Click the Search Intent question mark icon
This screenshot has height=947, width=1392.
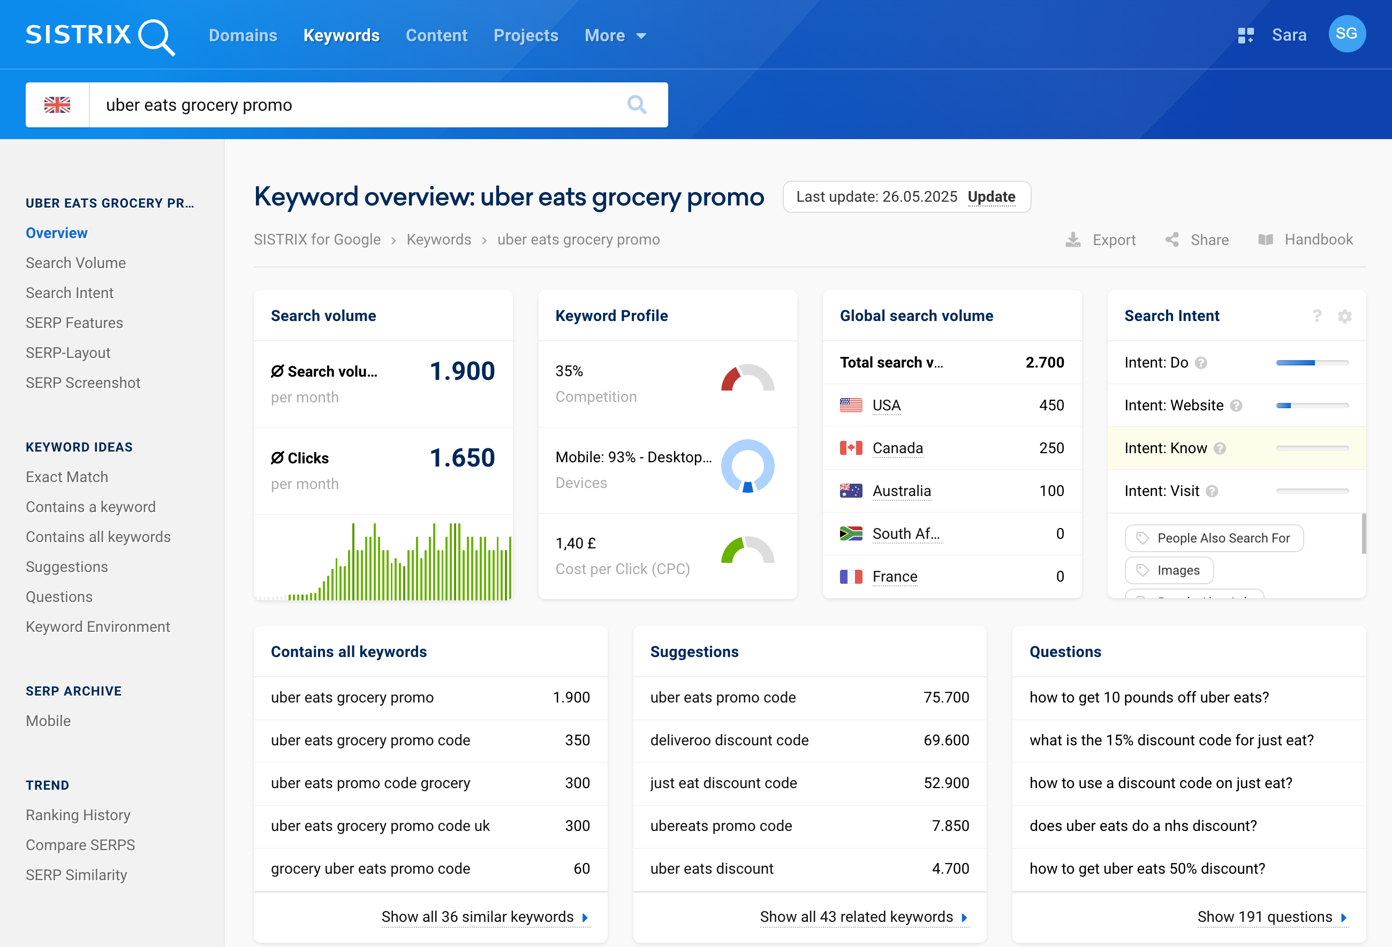point(1317,316)
